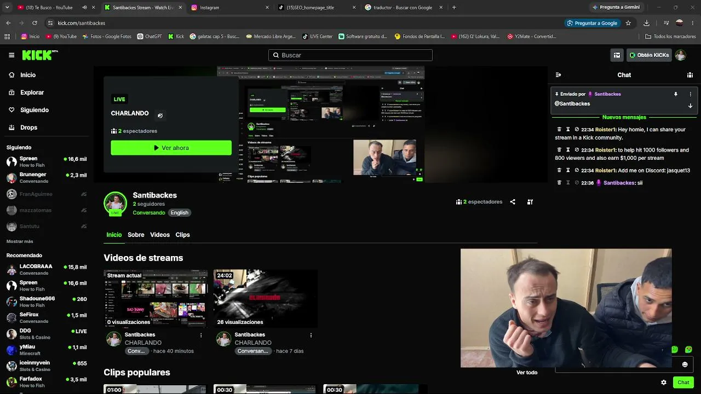Open Chrome three-dot menu
Screen dimensions: 701x394
[693, 23]
